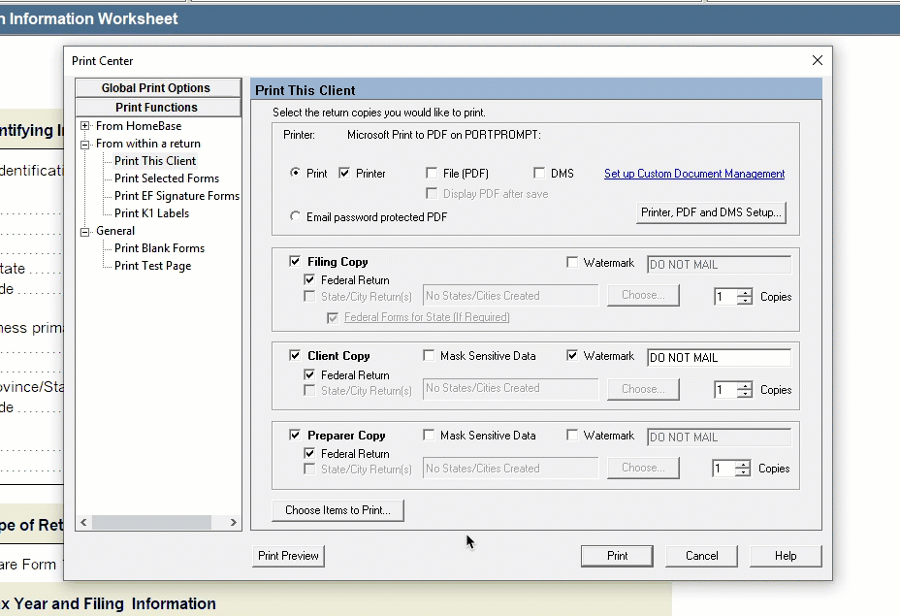
Task: Click Printer, PDF and DMS Setup button
Action: pyautogui.click(x=711, y=212)
